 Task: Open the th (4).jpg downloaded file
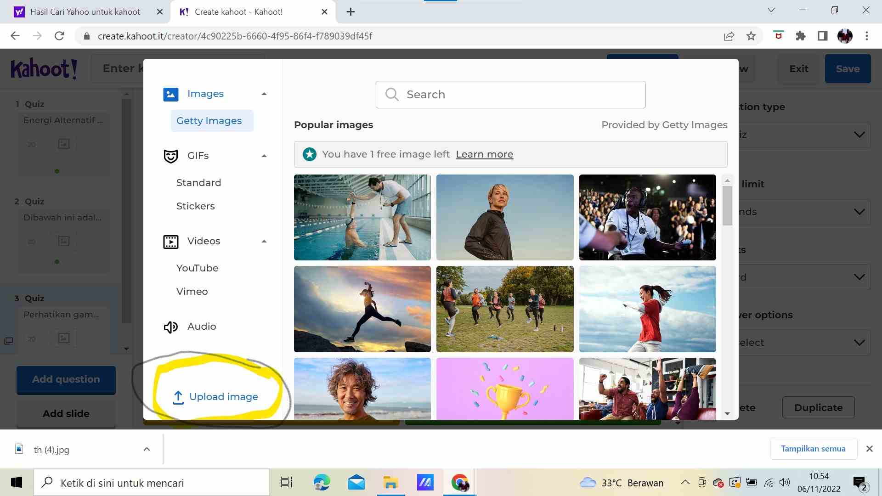pos(51,450)
